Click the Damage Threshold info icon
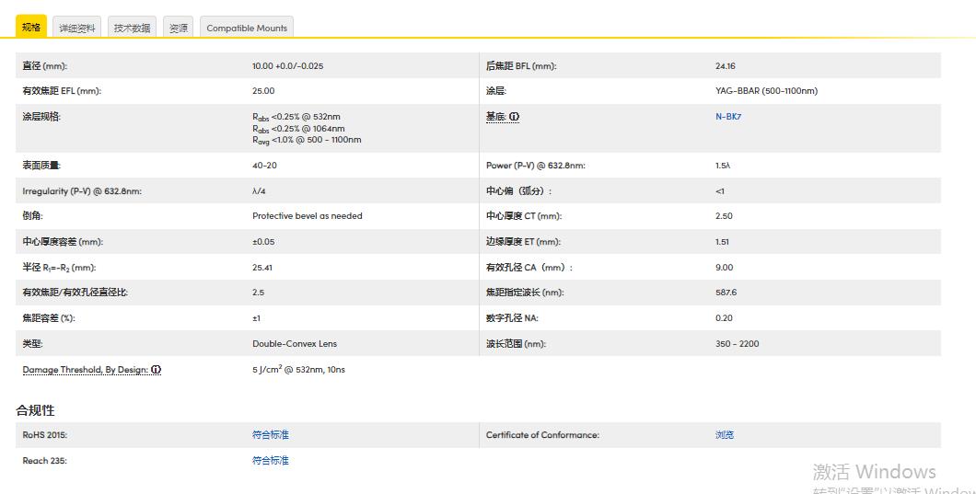 (x=156, y=370)
